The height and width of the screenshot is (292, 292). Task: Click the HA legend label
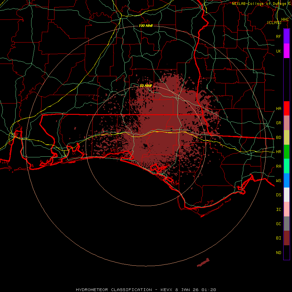tap(279, 108)
